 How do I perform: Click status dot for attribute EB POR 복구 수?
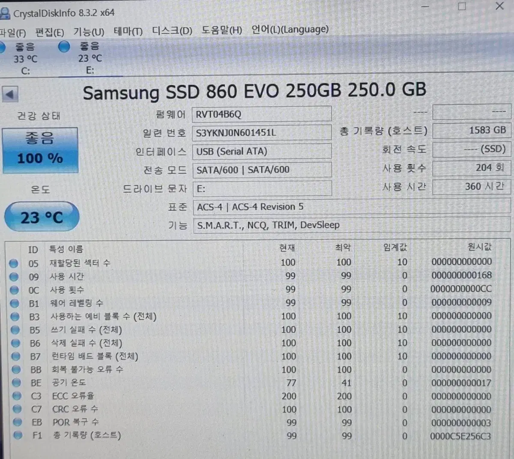[x=18, y=422]
